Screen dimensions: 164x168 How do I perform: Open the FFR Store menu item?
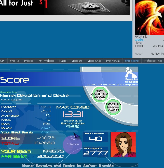pos(132,61)
